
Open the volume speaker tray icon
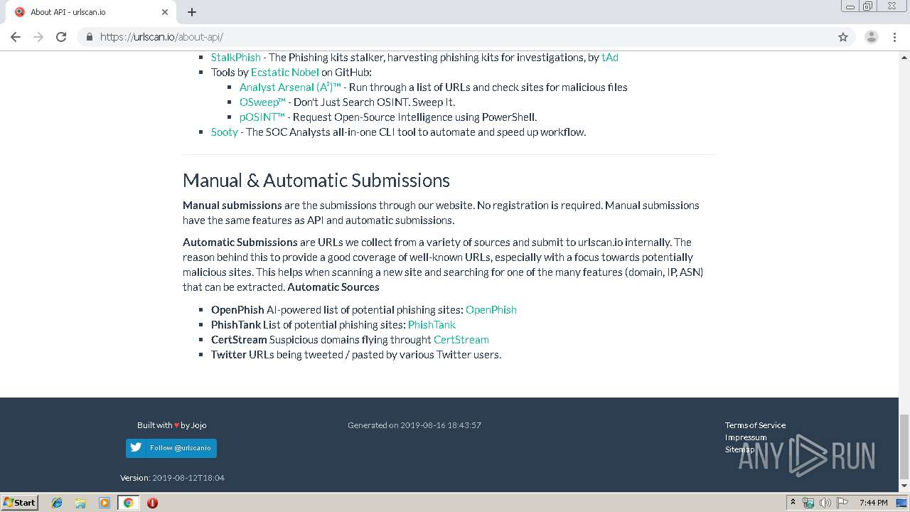[x=825, y=503]
